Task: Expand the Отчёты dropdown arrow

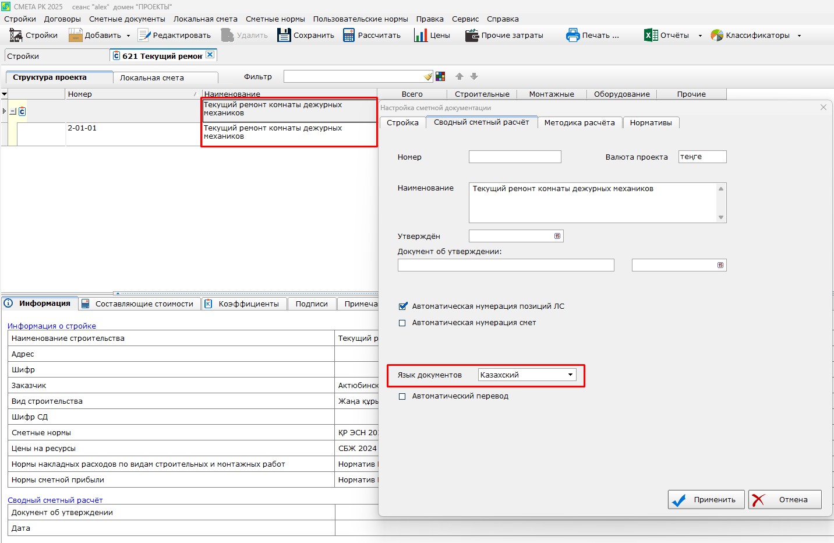Action: click(x=700, y=36)
